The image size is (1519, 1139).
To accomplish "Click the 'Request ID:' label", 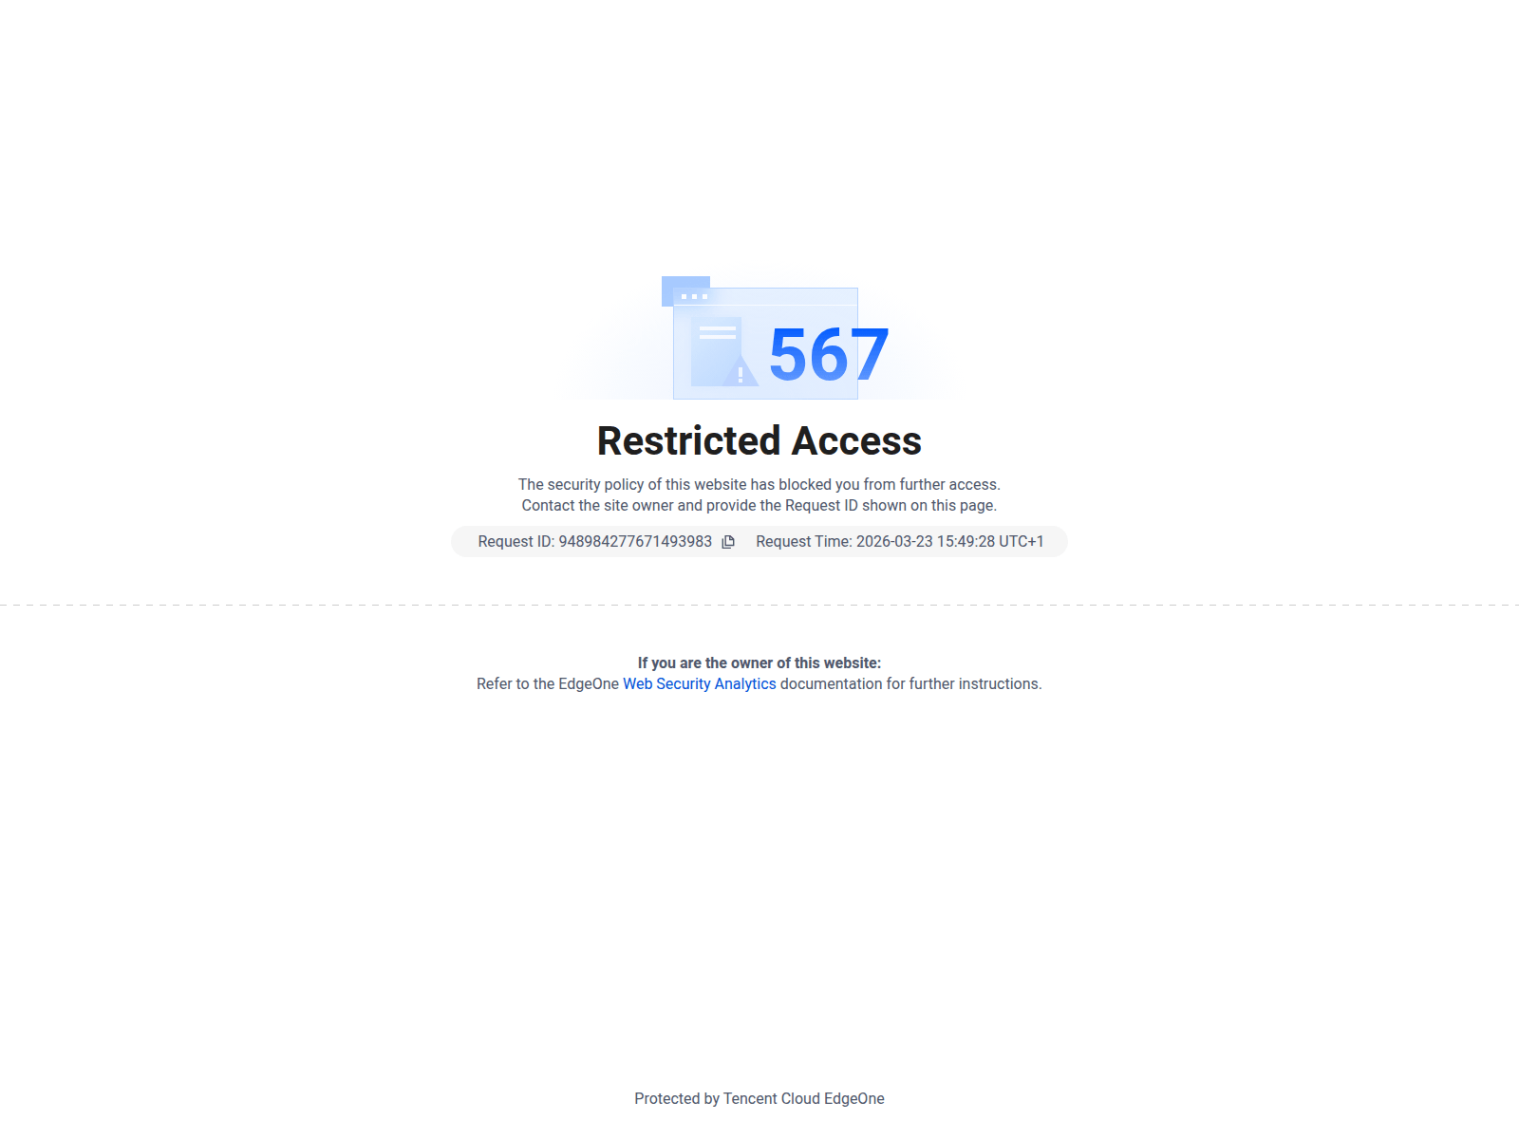I will click(516, 541).
